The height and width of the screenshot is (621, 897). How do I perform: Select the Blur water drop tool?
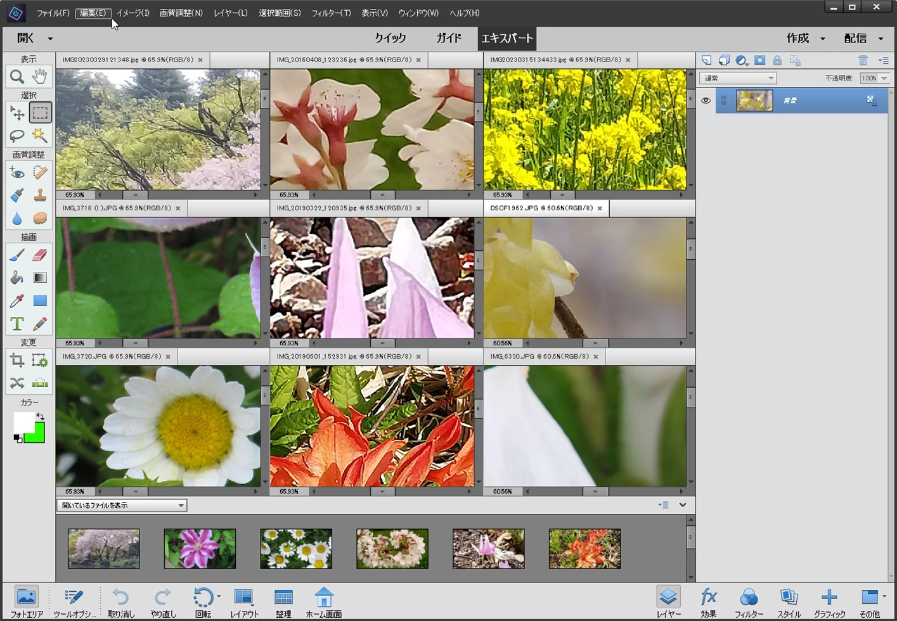[x=17, y=218]
